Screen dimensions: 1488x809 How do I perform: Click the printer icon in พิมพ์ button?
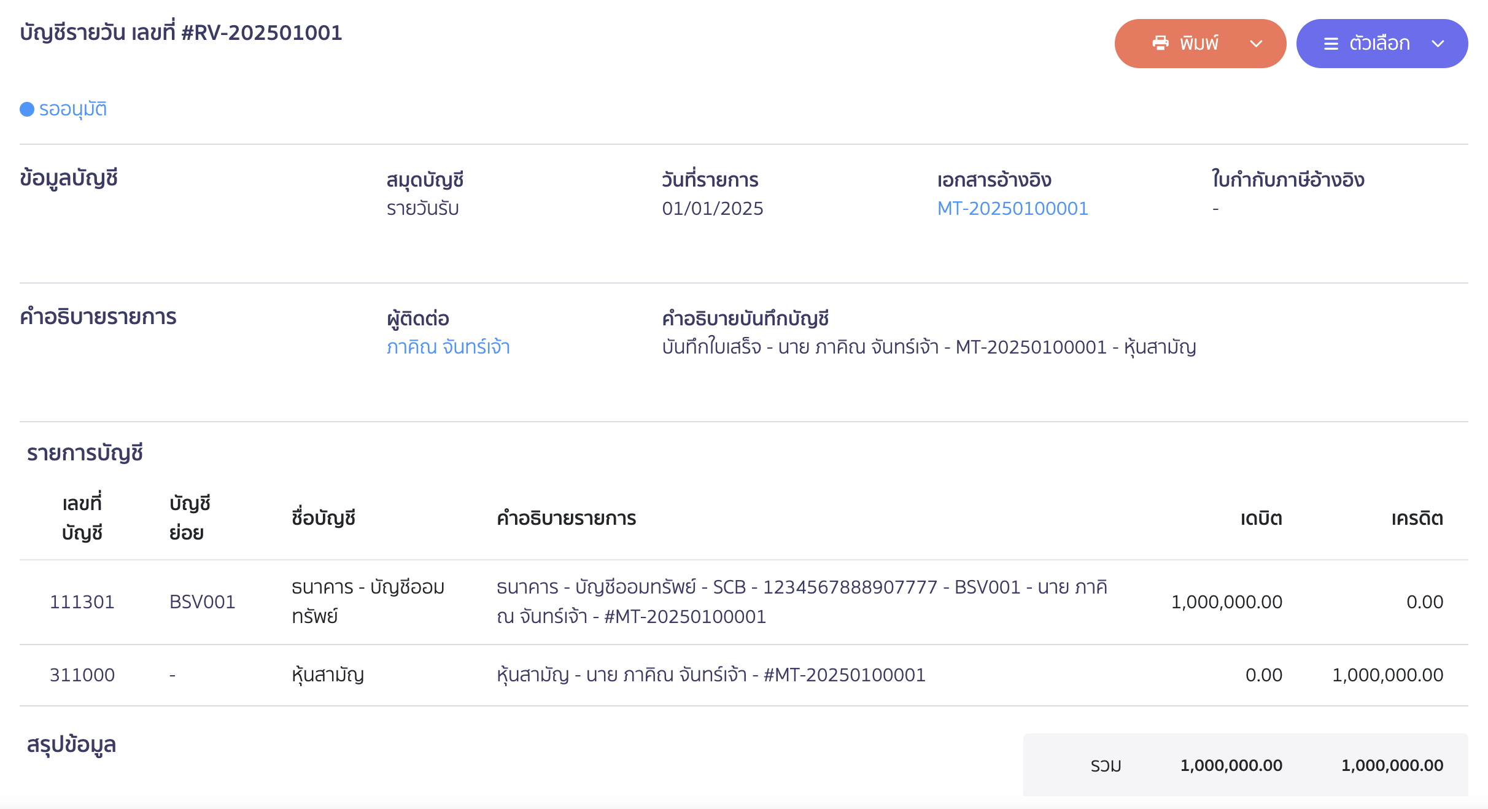(x=1160, y=43)
